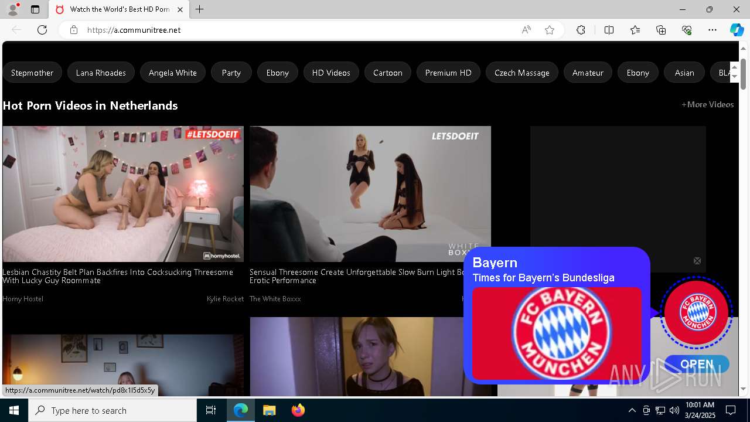Open the Favorites list
The height and width of the screenshot is (422, 750).
635,30
